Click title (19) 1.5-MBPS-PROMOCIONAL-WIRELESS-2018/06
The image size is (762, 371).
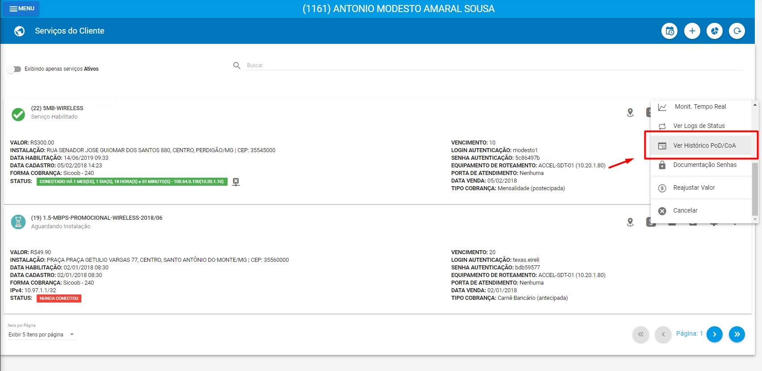click(x=97, y=218)
